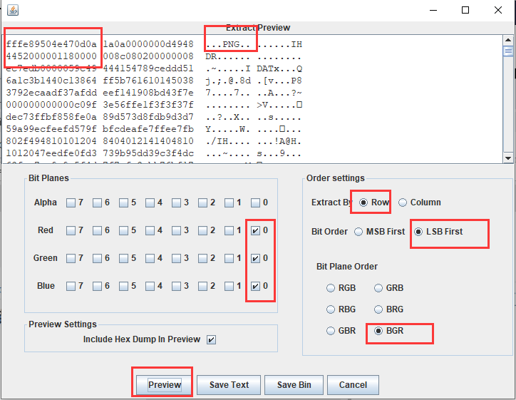This screenshot has height=400, width=516.
Task: Tick Green bit plane 6
Action: [97, 258]
